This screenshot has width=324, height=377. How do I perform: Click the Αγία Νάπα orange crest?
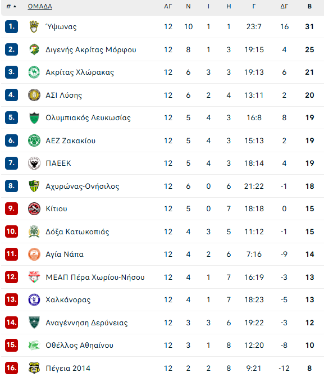coord(34,254)
